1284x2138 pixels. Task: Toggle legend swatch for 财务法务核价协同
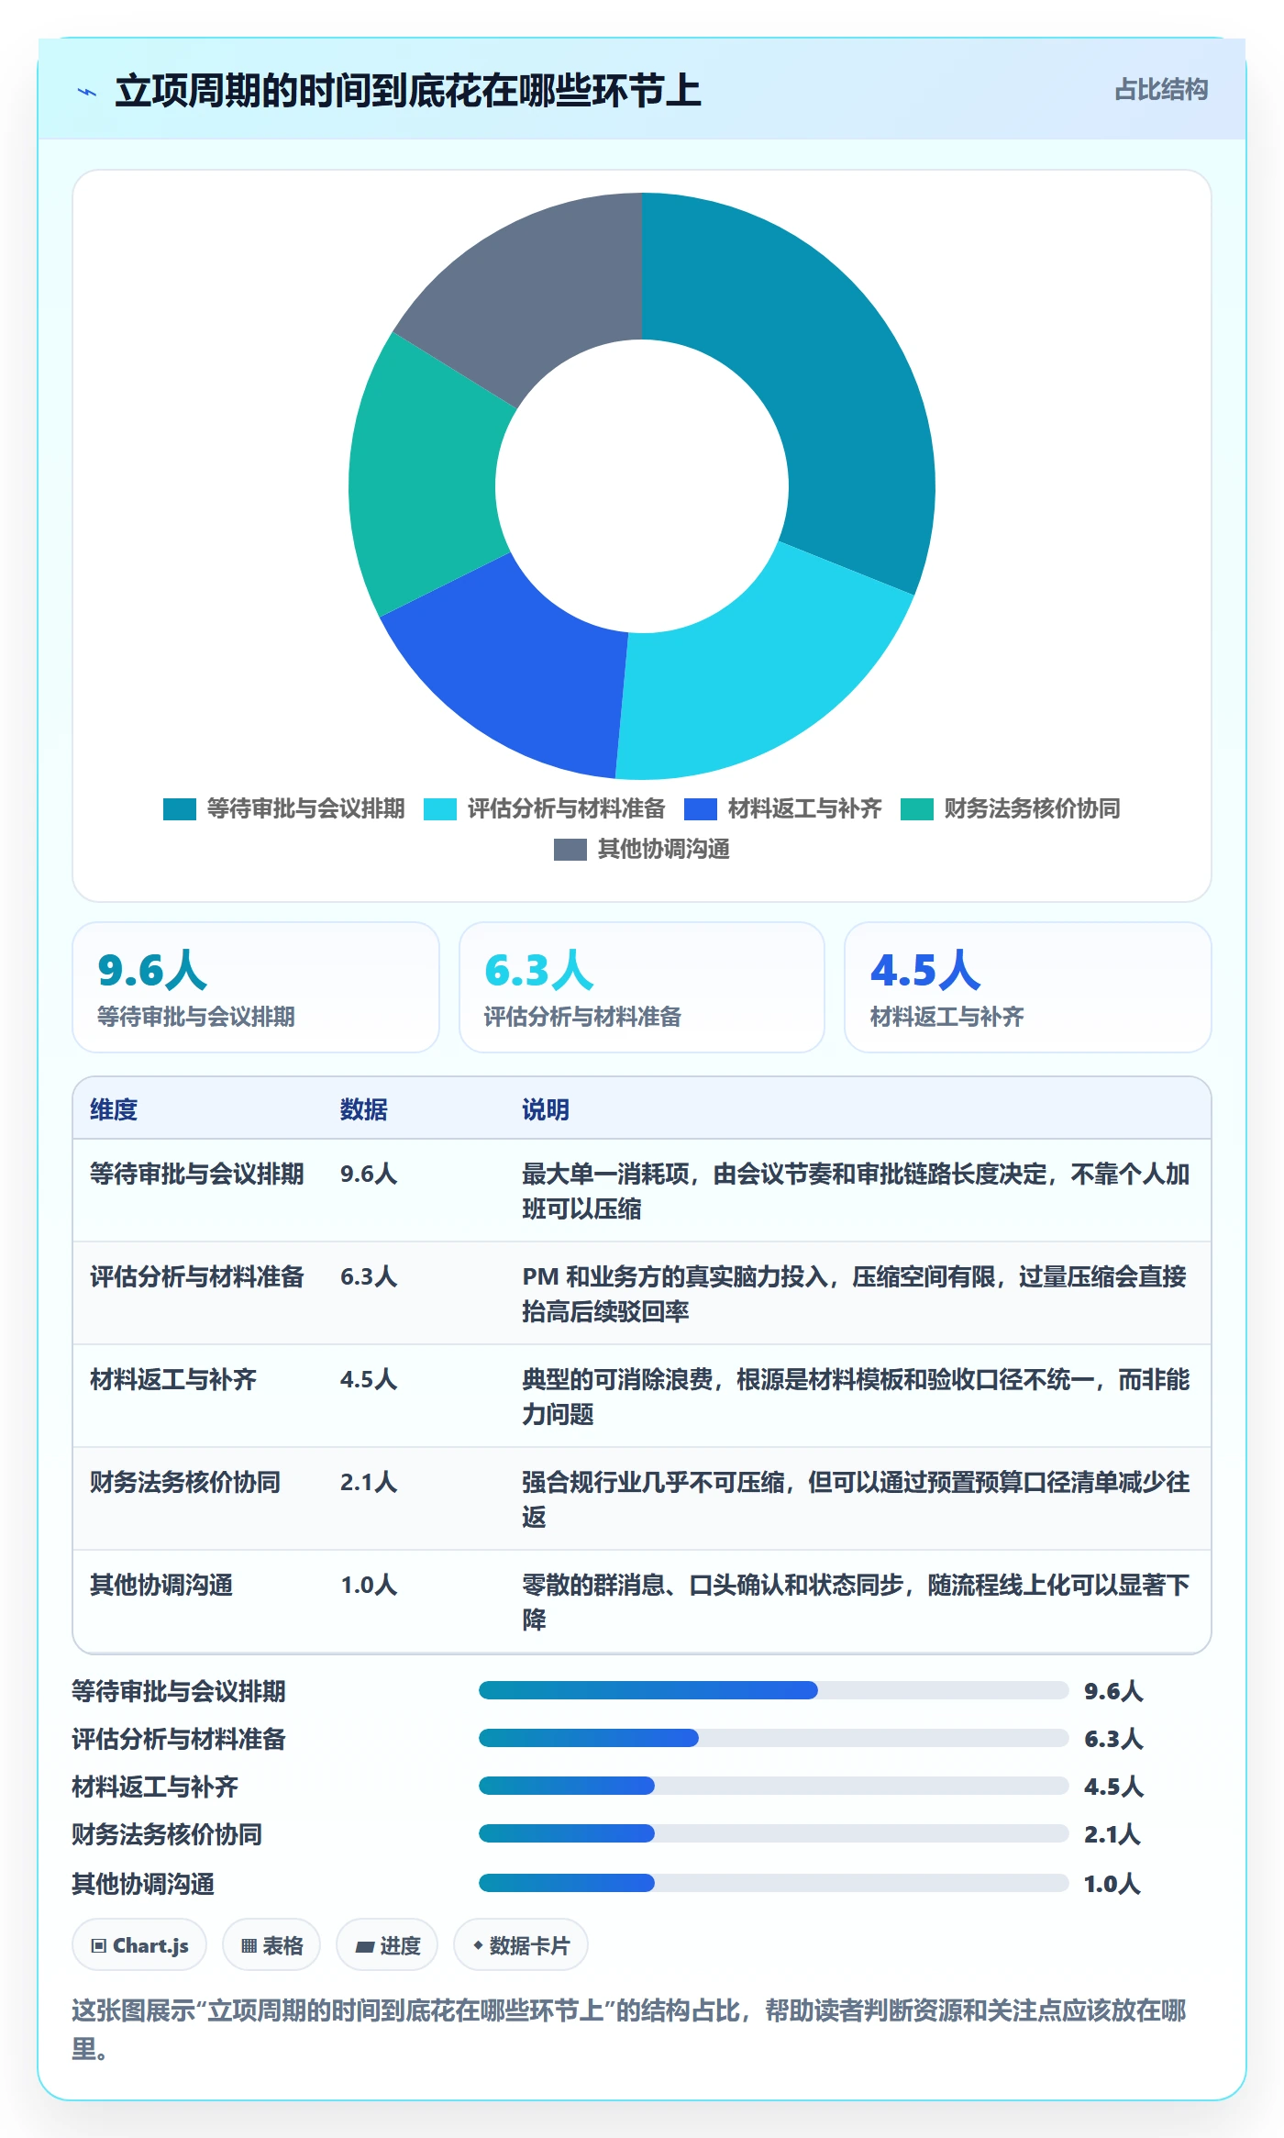tap(916, 808)
